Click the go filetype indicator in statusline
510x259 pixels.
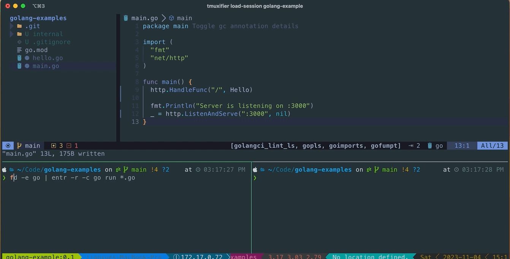pyautogui.click(x=435, y=146)
